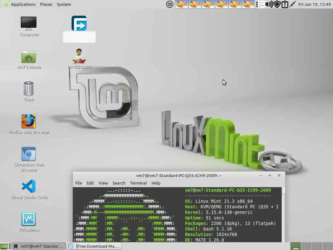Open the volume speaker icon in tray
This screenshot has width=333, height=250.
click(x=269, y=4)
